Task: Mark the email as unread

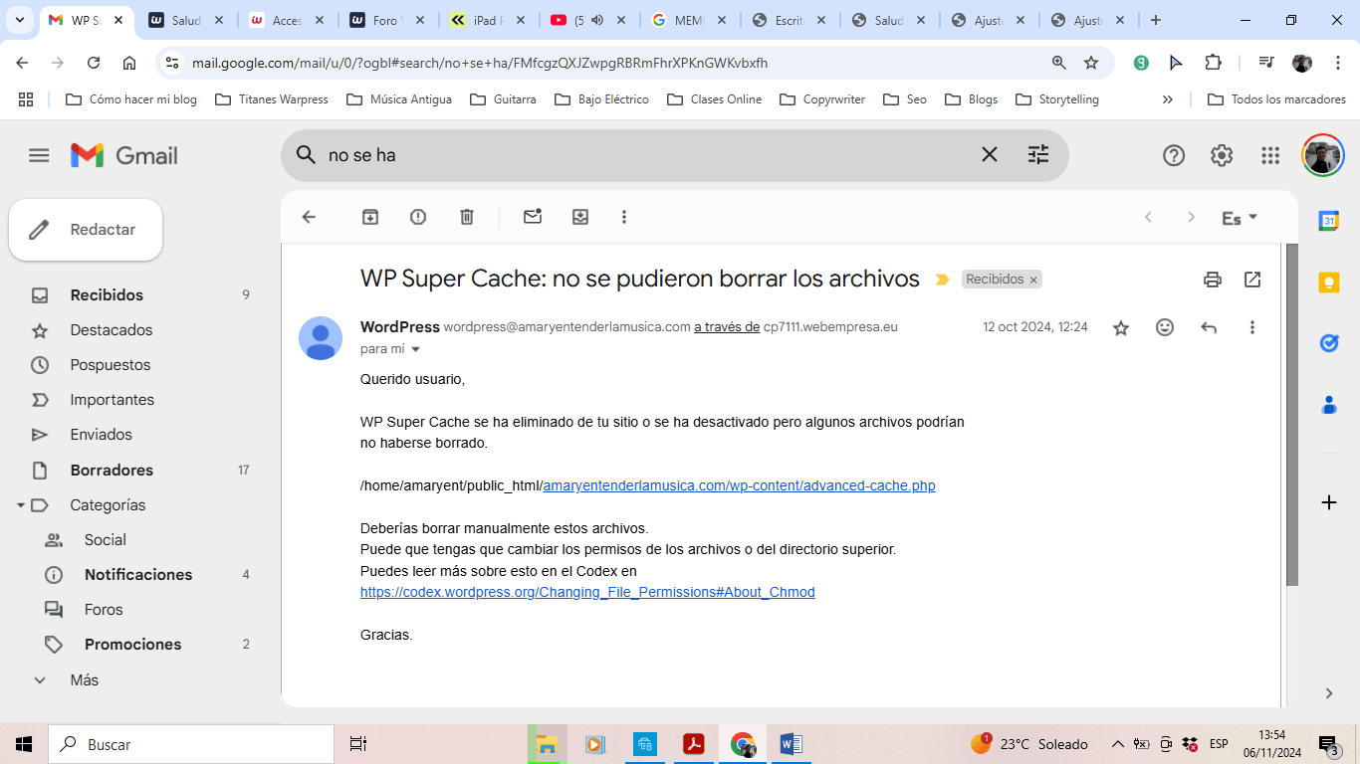Action: 533,217
